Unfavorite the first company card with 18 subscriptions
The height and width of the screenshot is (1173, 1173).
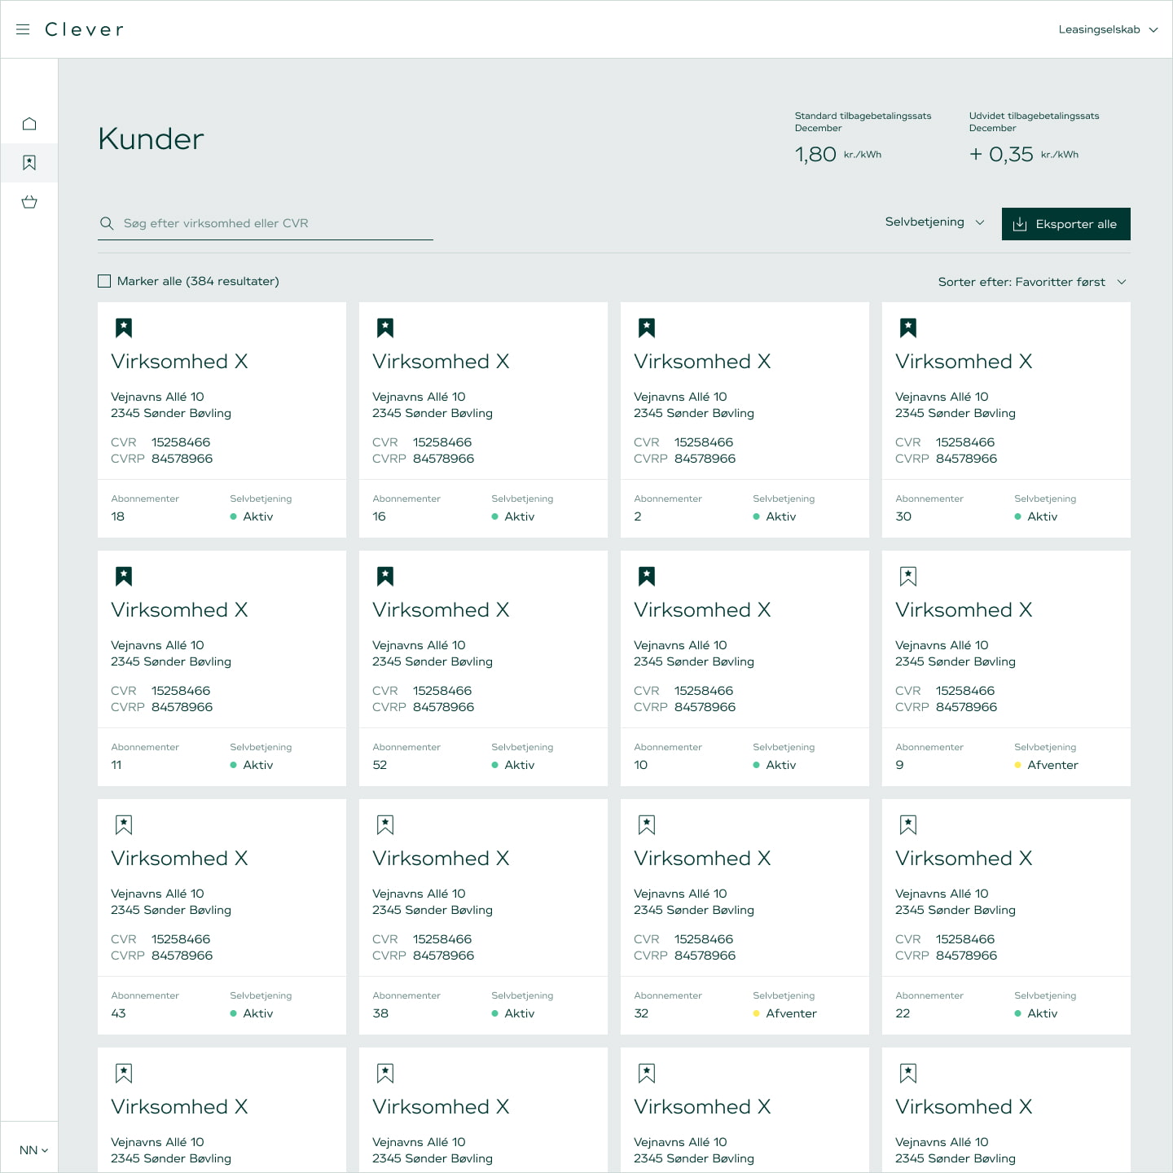(x=124, y=328)
